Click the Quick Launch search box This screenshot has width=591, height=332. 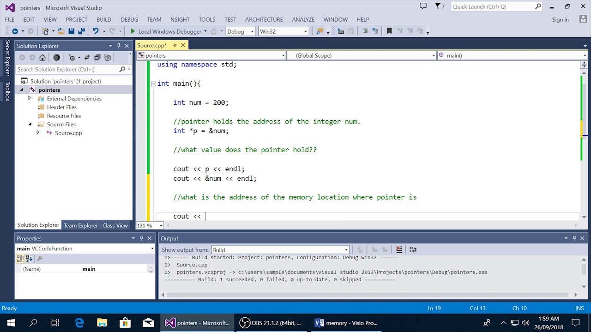point(497,6)
